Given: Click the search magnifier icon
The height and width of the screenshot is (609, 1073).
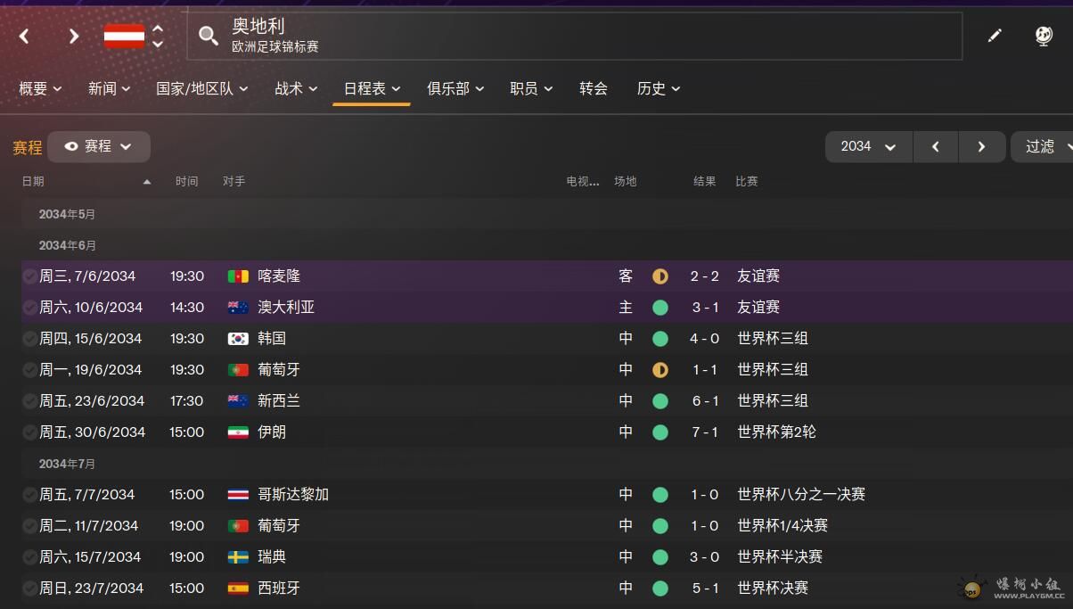Looking at the screenshot, I should 209,36.
